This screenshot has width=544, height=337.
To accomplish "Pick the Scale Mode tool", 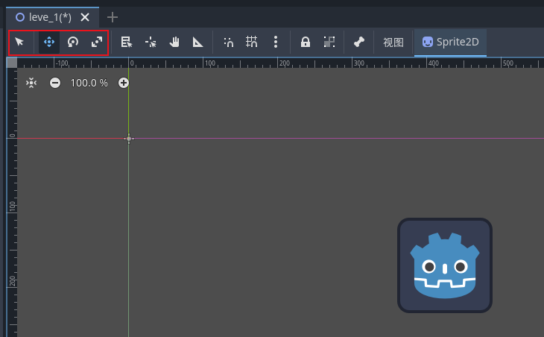I will point(96,42).
